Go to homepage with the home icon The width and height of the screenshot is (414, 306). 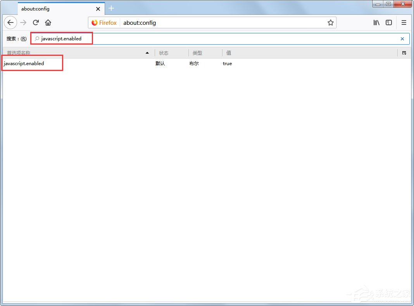[x=48, y=22]
